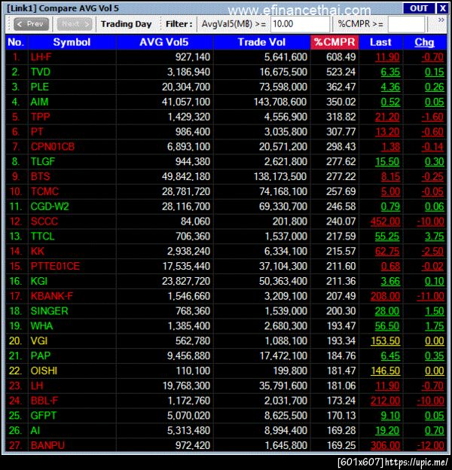Image resolution: width=452 pixels, height=470 pixels.
Task: Sort by the %CMPR column header
Action: 334,42
